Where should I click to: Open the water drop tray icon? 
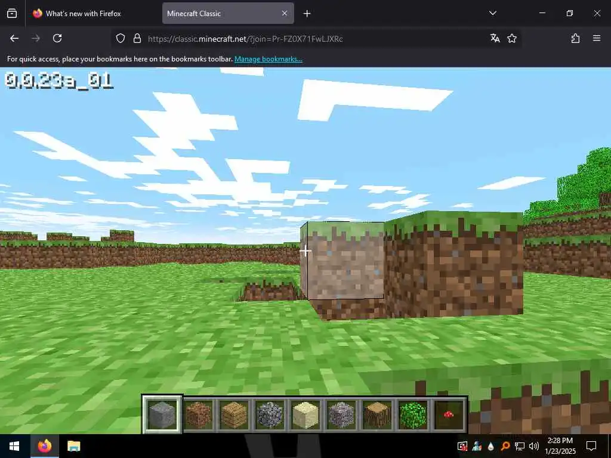pyautogui.click(x=491, y=446)
